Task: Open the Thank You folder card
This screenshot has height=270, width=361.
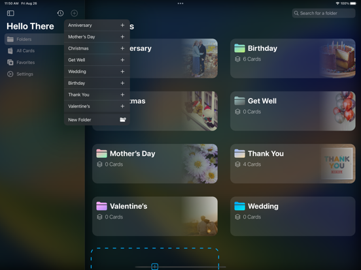Action: [293, 164]
